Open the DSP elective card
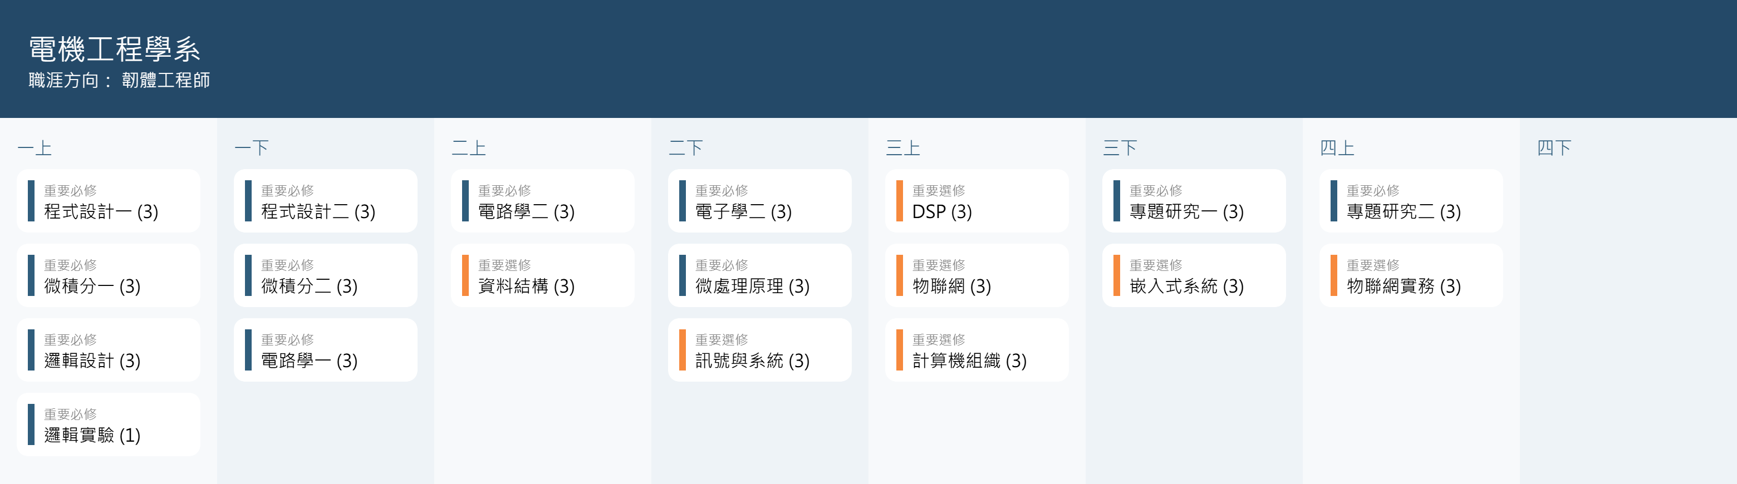Image resolution: width=1737 pixels, height=484 pixels. (x=977, y=201)
